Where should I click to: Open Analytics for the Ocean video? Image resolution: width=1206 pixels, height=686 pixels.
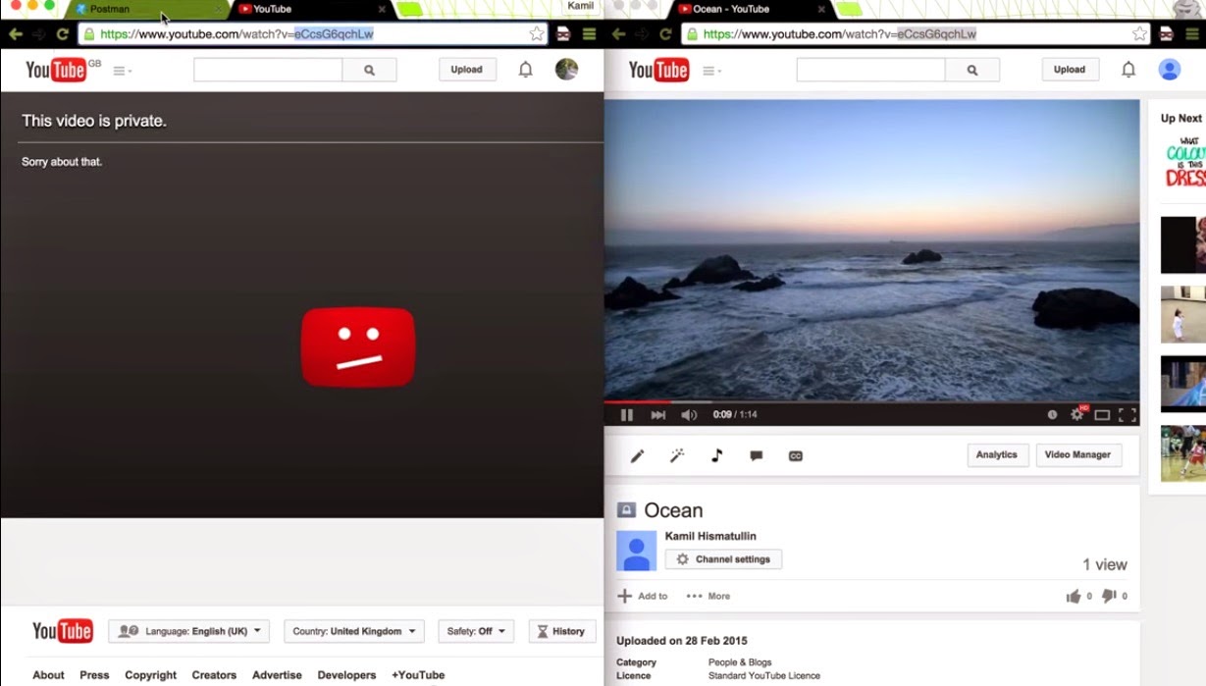click(x=997, y=454)
